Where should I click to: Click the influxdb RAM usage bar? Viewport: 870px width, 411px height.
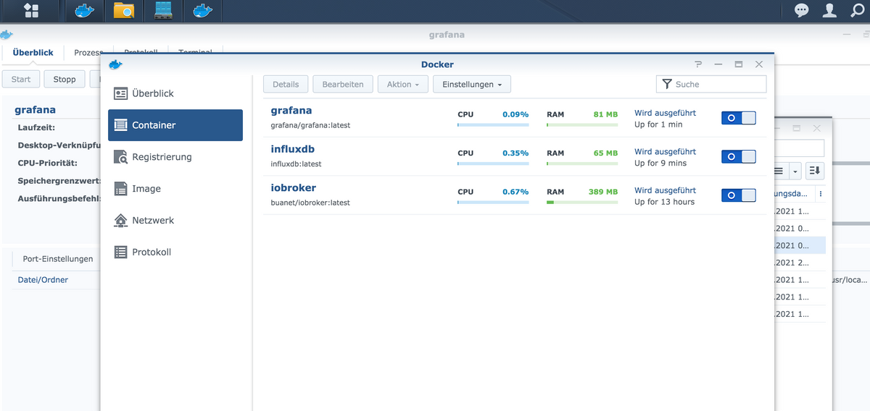pyautogui.click(x=582, y=164)
